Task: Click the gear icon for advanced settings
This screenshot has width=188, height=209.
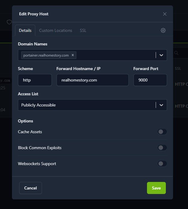Action: [163, 30]
